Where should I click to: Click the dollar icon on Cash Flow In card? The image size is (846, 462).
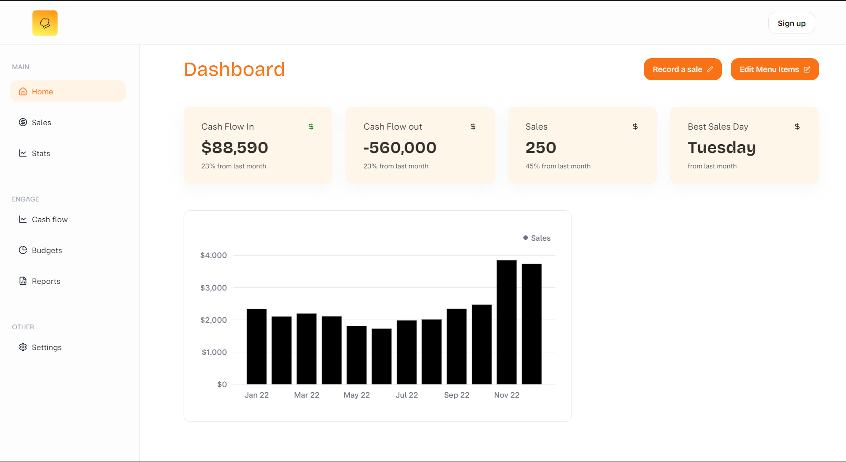coord(312,126)
